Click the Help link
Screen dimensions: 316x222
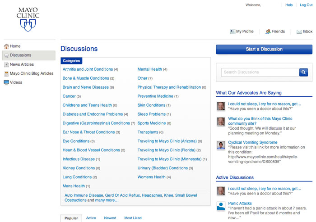coord(289,5)
